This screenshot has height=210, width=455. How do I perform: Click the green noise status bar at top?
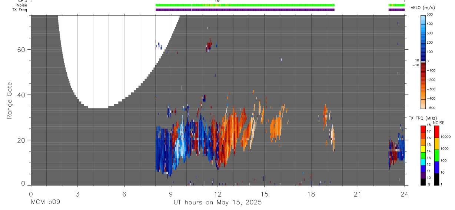[x=245, y=5]
